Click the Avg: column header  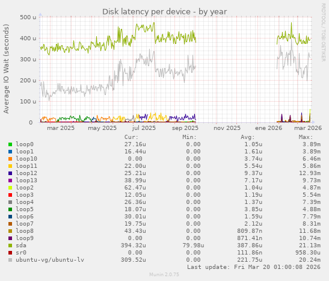(248, 137)
